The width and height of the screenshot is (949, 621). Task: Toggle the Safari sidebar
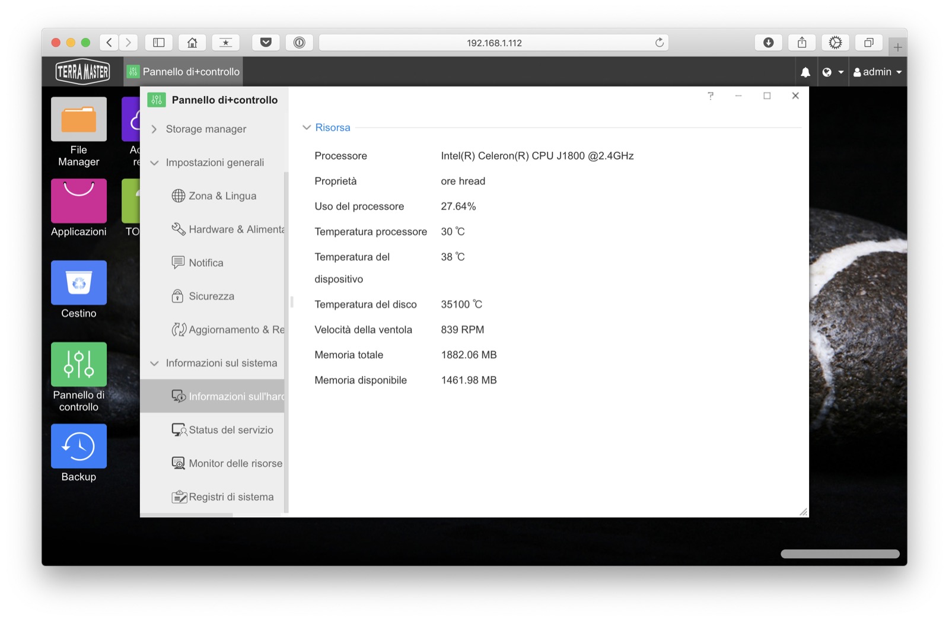[159, 43]
